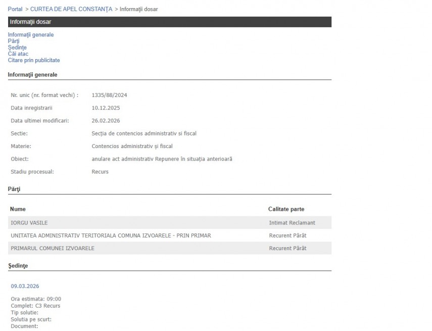Click the last modified date 26.02.2026
This screenshot has width=432, height=331.
106,120
